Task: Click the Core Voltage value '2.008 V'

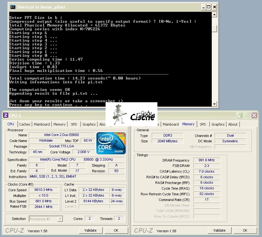Action: tap(83, 152)
